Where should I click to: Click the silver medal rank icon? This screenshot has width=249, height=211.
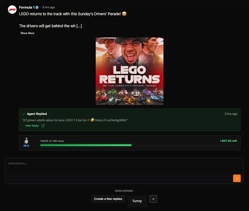tap(26, 141)
